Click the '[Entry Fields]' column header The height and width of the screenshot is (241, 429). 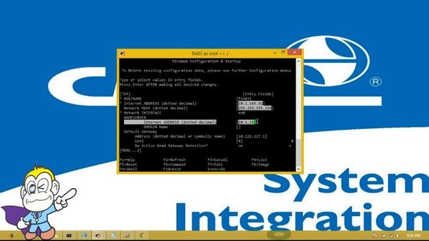coord(258,94)
